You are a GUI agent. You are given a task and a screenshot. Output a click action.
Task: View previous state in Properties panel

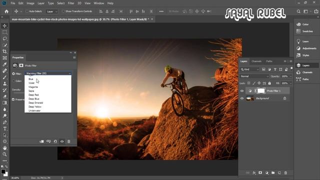pyautogui.click(x=48, y=141)
